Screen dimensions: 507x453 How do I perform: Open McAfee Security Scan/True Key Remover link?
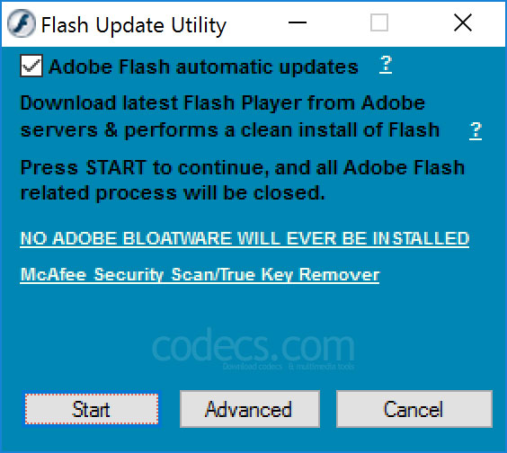(200, 275)
